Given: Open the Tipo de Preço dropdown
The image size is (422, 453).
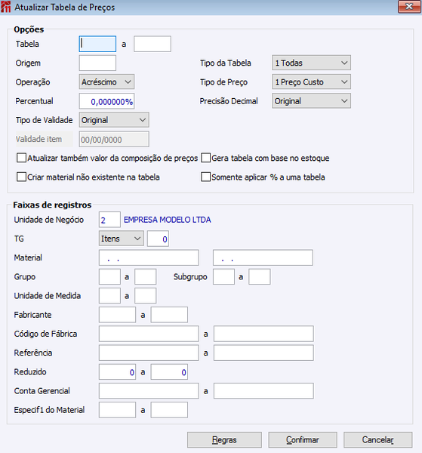Looking at the screenshot, I should (311, 82).
